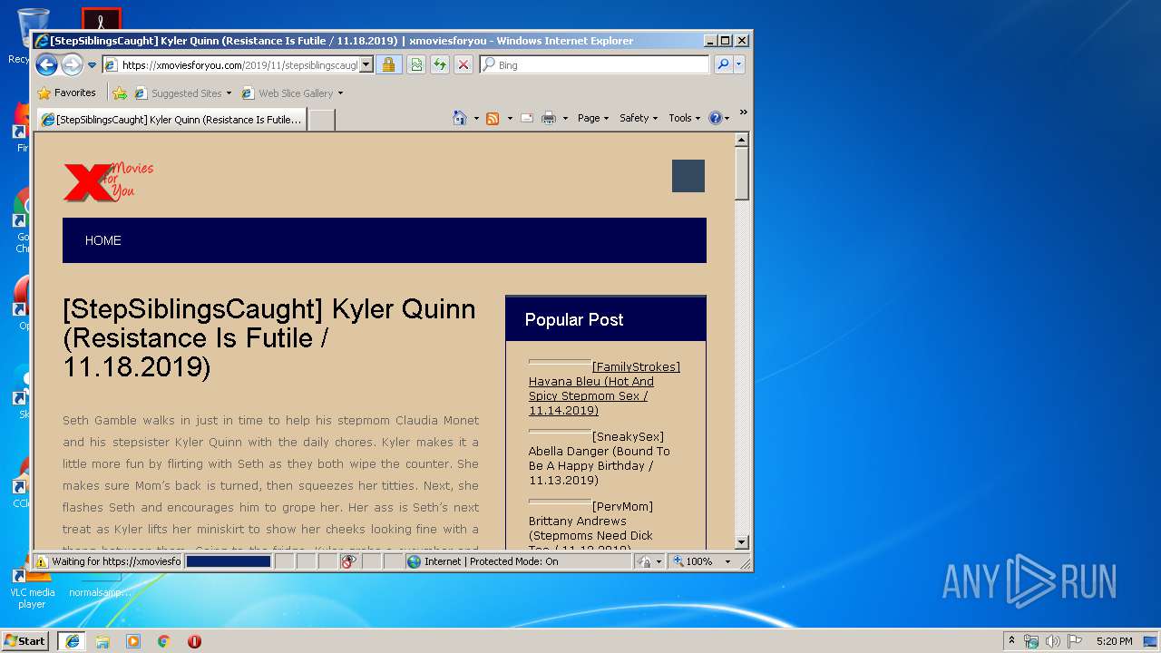Expand the zoom level dropdown arrow
Viewport: 1161px width, 653px height.
coord(727,561)
